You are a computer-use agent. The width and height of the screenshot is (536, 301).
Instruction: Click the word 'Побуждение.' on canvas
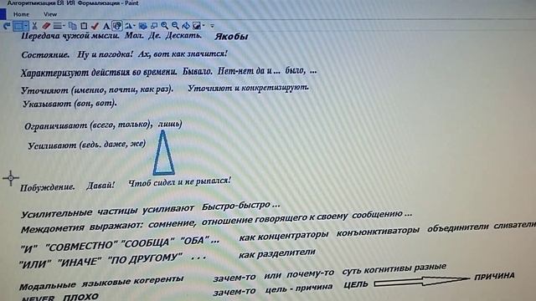(48, 187)
